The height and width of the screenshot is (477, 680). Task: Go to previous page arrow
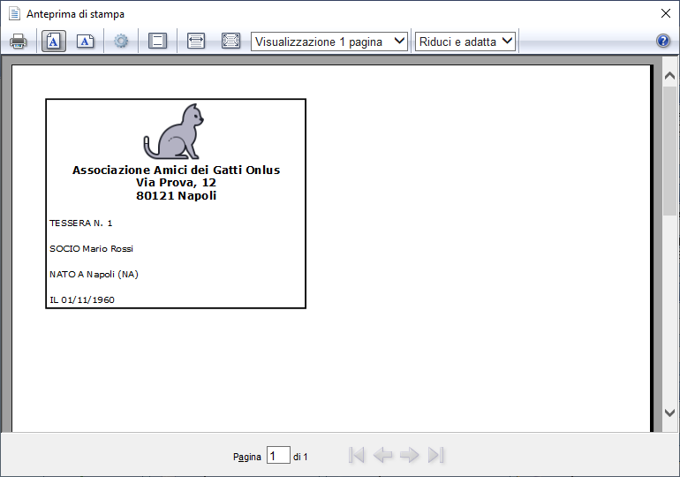click(382, 455)
